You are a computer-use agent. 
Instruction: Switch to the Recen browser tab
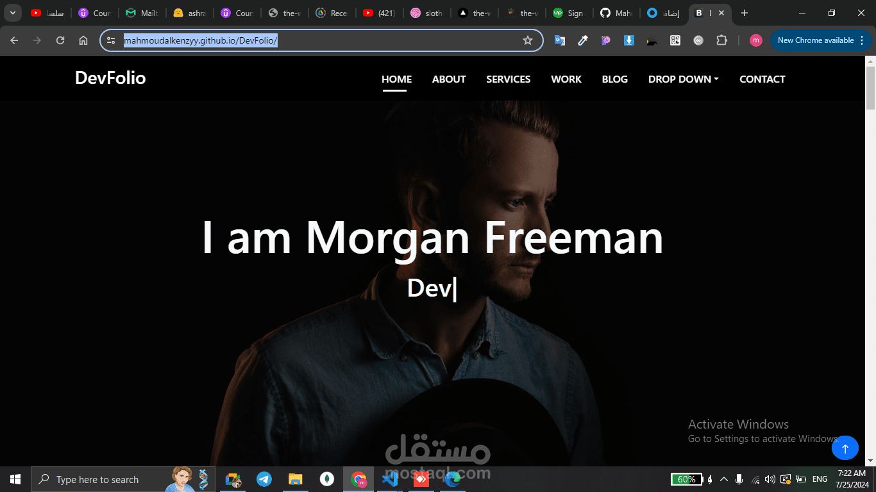(x=332, y=13)
